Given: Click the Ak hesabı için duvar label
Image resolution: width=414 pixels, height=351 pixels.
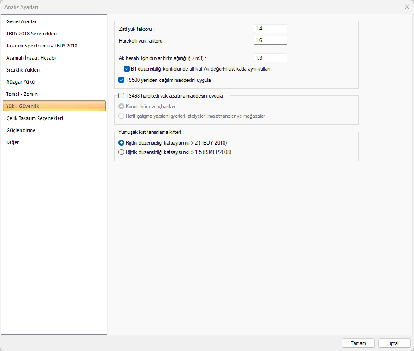Looking at the screenshot, I should [162, 58].
